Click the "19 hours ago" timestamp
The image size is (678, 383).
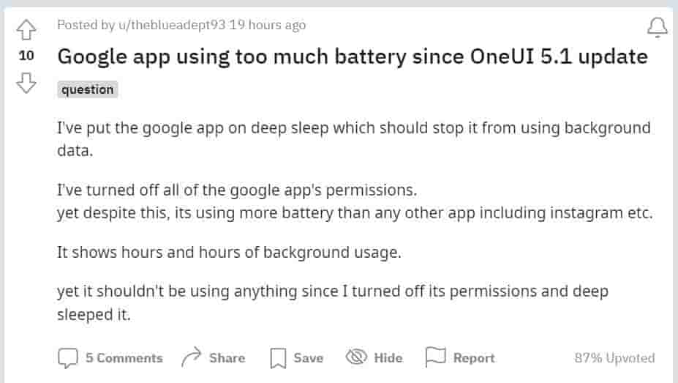(x=268, y=26)
